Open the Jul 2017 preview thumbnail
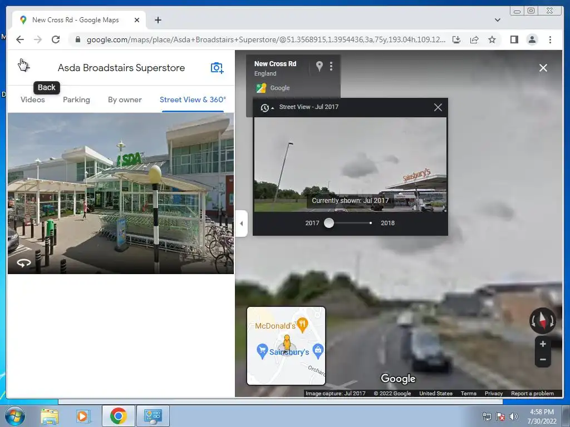The height and width of the screenshot is (427, 570). tap(350, 165)
